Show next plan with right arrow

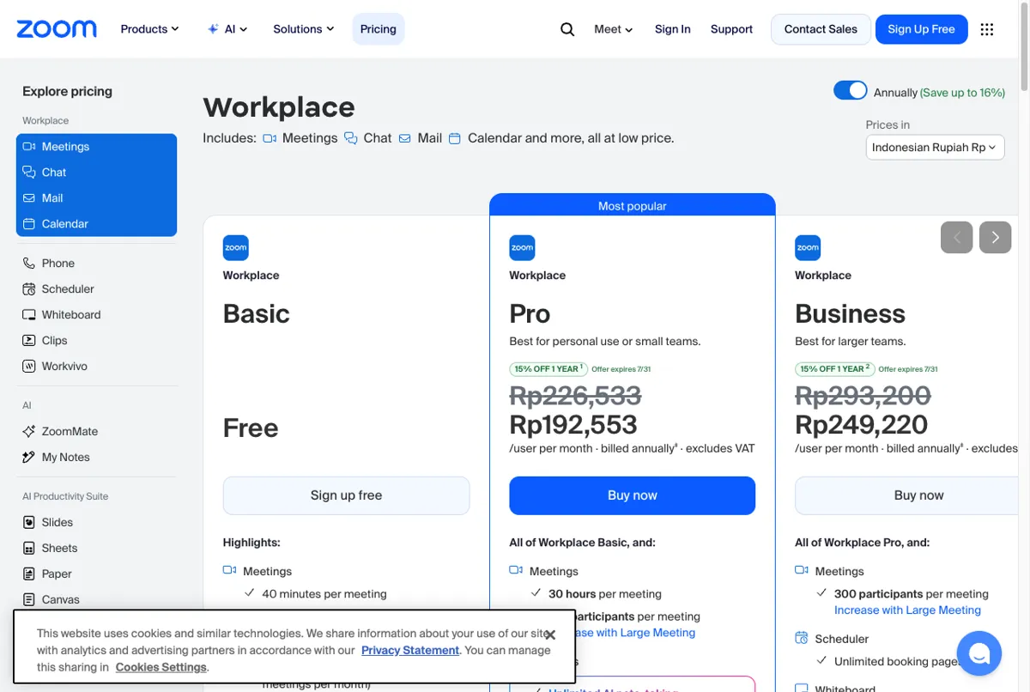tap(996, 237)
